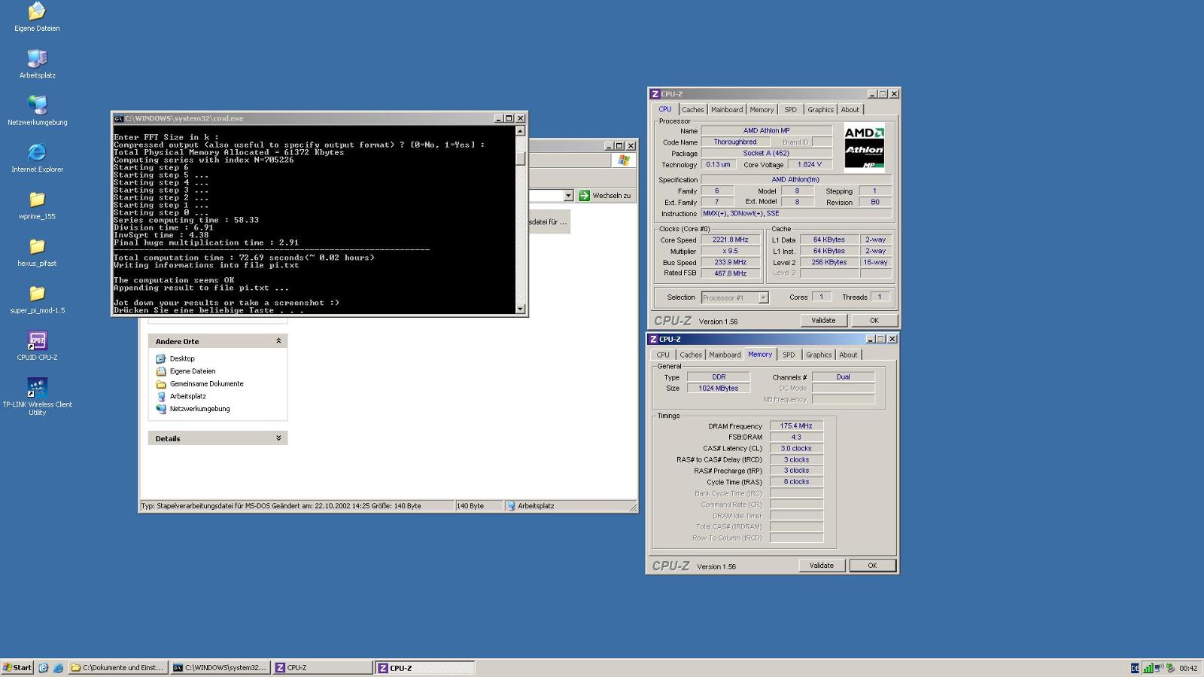The height and width of the screenshot is (677, 1204).
Task: Click the cmd window scroll-up arrow
Action: (x=520, y=131)
